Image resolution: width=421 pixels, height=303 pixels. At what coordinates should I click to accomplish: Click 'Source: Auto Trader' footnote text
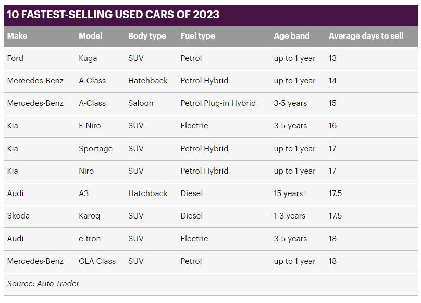(43, 284)
